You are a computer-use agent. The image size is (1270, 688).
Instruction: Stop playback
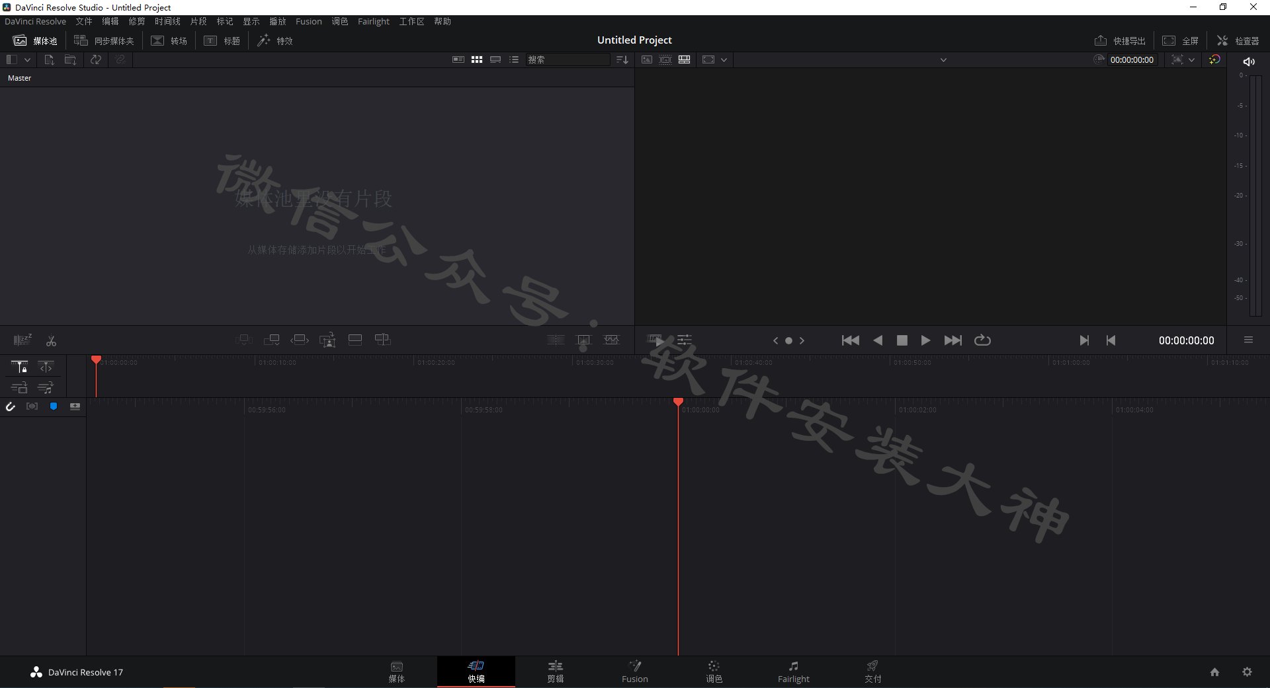pyautogui.click(x=902, y=340)
